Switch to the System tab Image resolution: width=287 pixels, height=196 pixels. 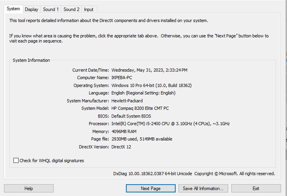13,9
